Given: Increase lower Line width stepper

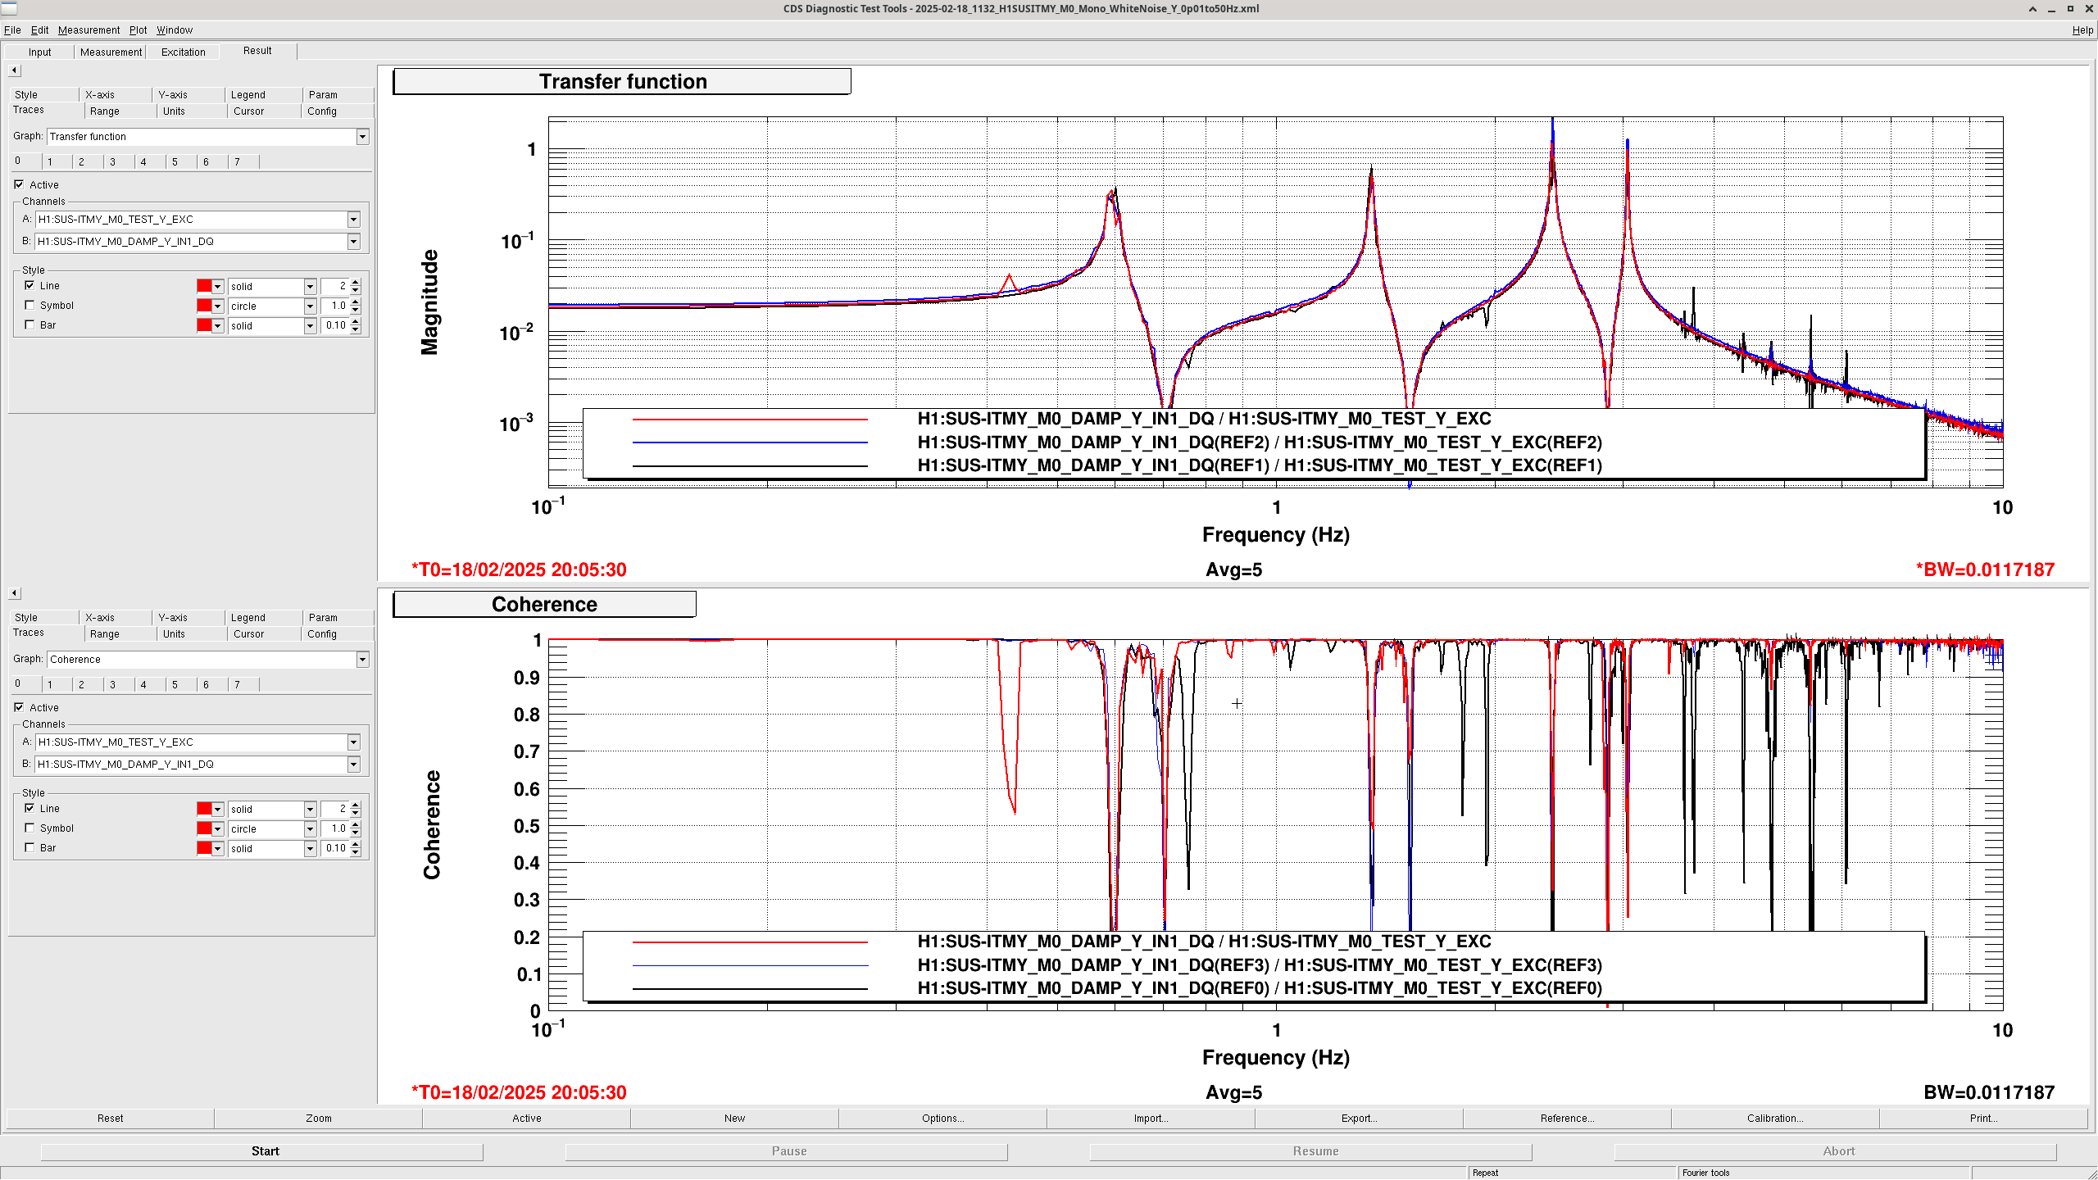Looking at the screenshot, I should (356, 806).
